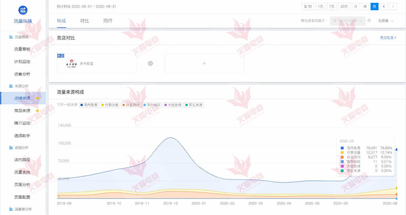Viewport: 406px width, 215px height.
Task: Open the help icon beside 转化效果归属于
Action: click(x=369, y=21)
